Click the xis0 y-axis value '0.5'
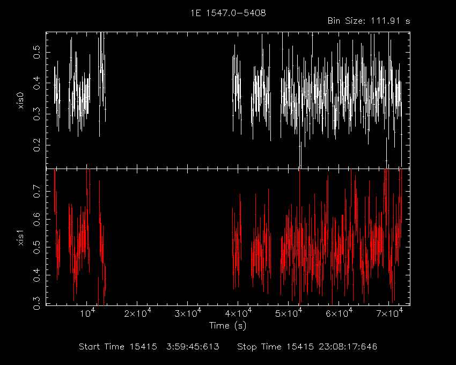 [x=36, y=52]
